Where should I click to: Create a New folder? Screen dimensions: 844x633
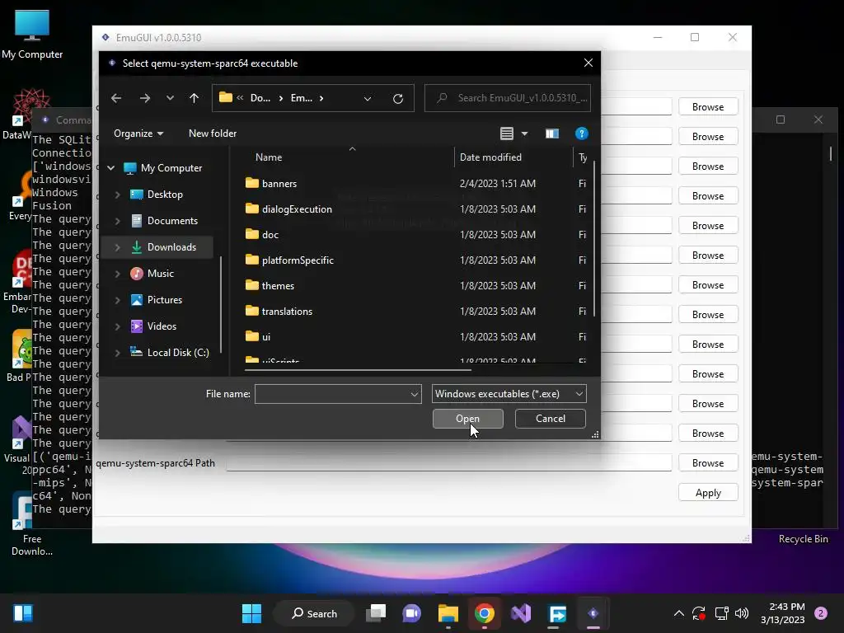click(x=213, y=134)
